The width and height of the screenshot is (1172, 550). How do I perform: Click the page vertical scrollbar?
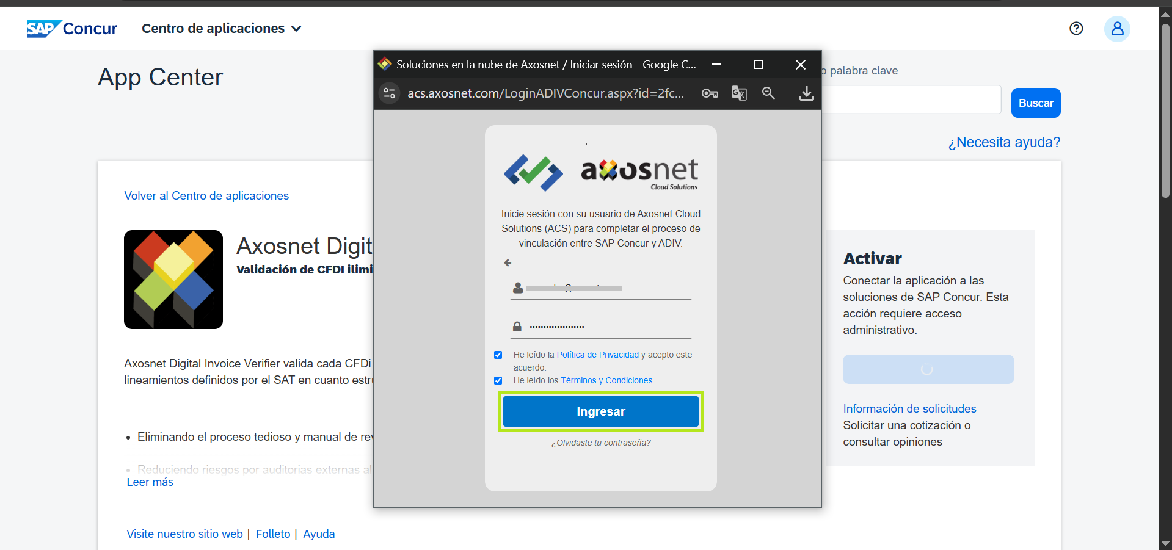coord(1165,110)
